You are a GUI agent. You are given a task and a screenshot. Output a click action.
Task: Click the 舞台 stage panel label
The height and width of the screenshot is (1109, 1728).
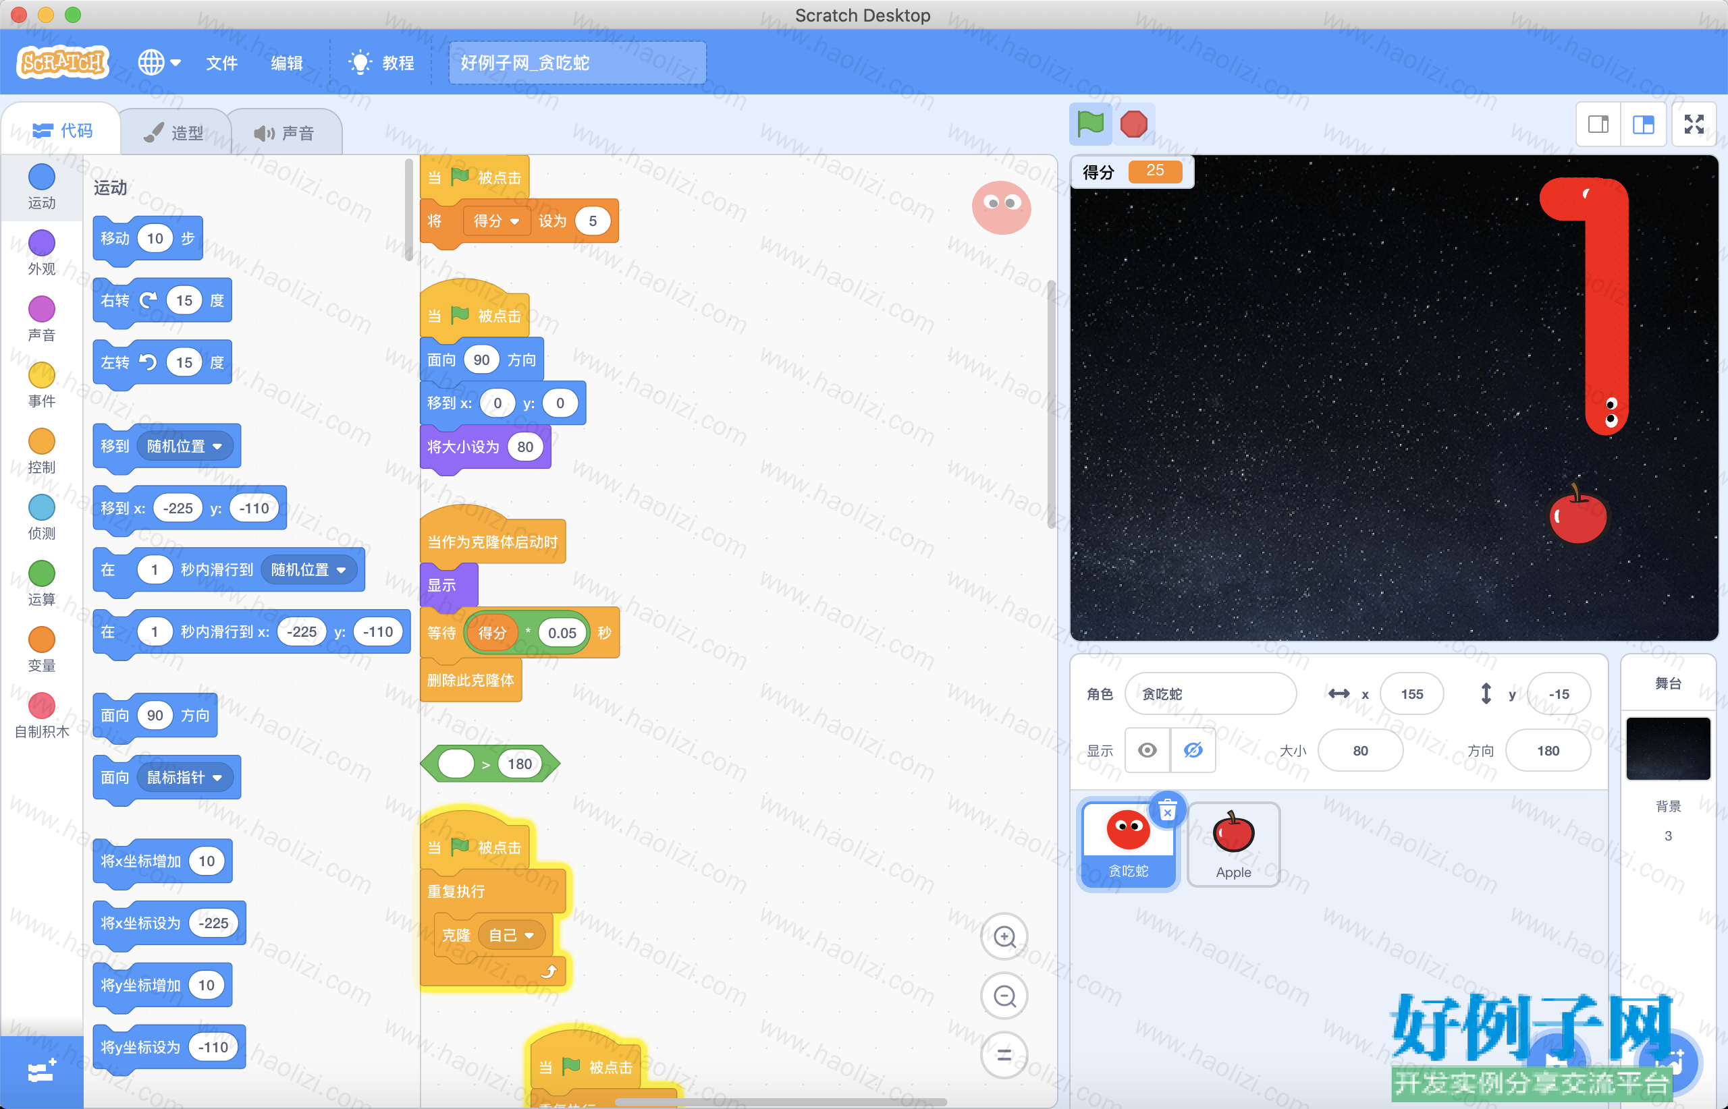click(1667, 683)
